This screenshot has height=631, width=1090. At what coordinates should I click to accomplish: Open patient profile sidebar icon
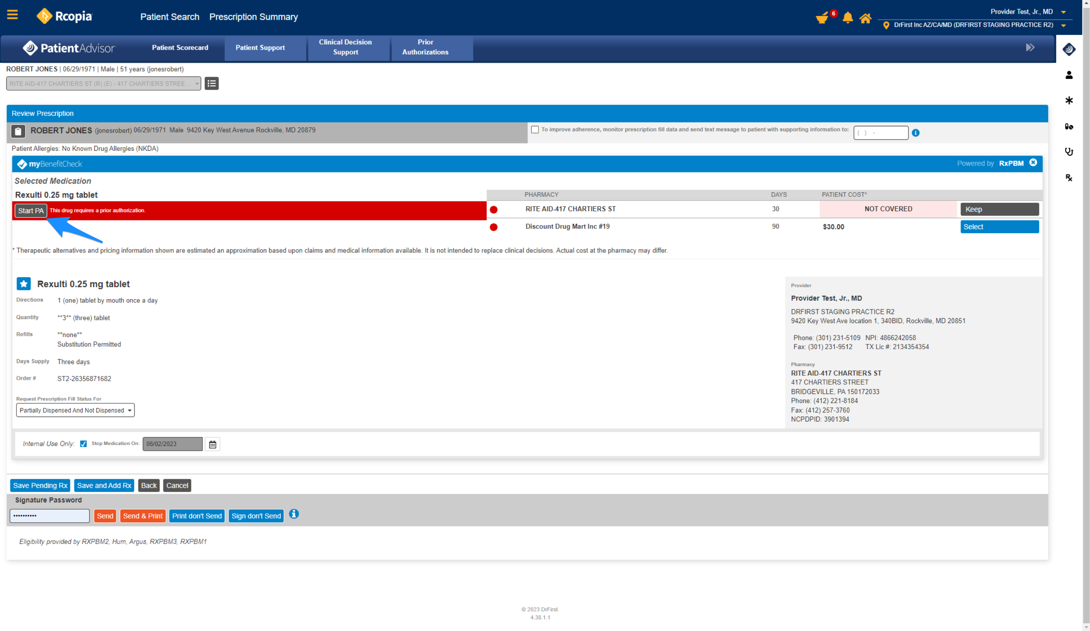point(1069,75)
